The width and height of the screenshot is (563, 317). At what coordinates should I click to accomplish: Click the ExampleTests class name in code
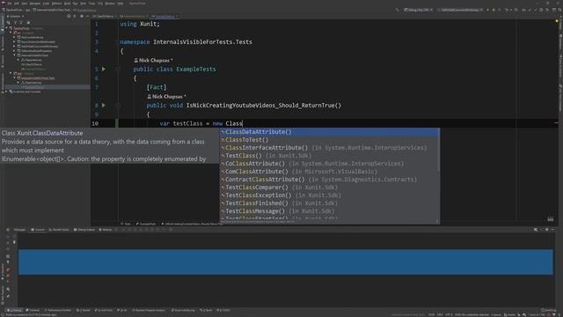click(195, 69)
